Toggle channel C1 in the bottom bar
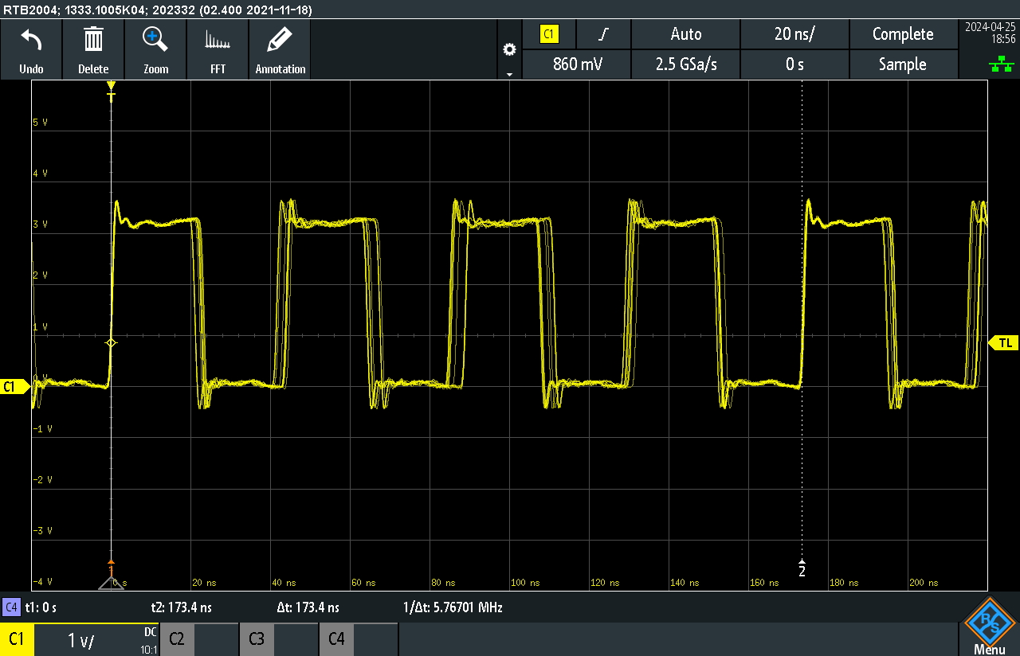This screenshot has width=1020, height=656. coord(17,639)
